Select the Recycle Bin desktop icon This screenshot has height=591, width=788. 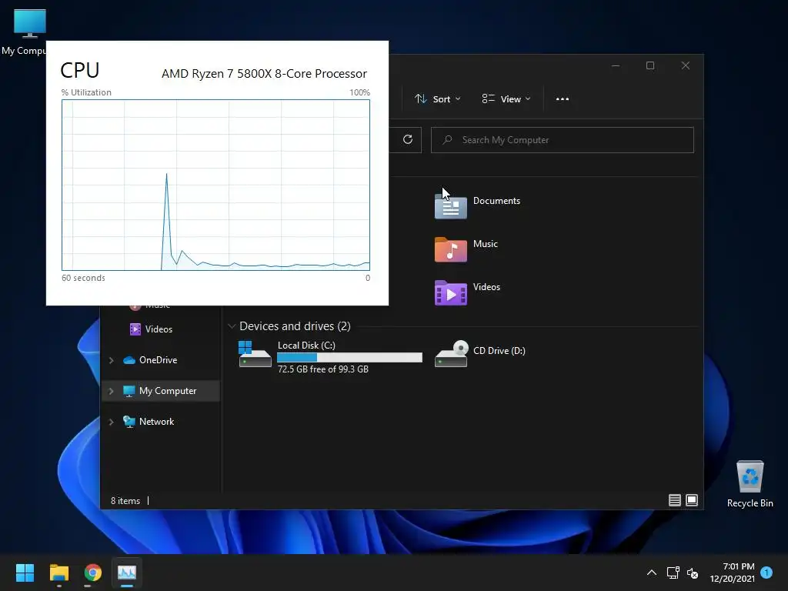coord(750,484)
